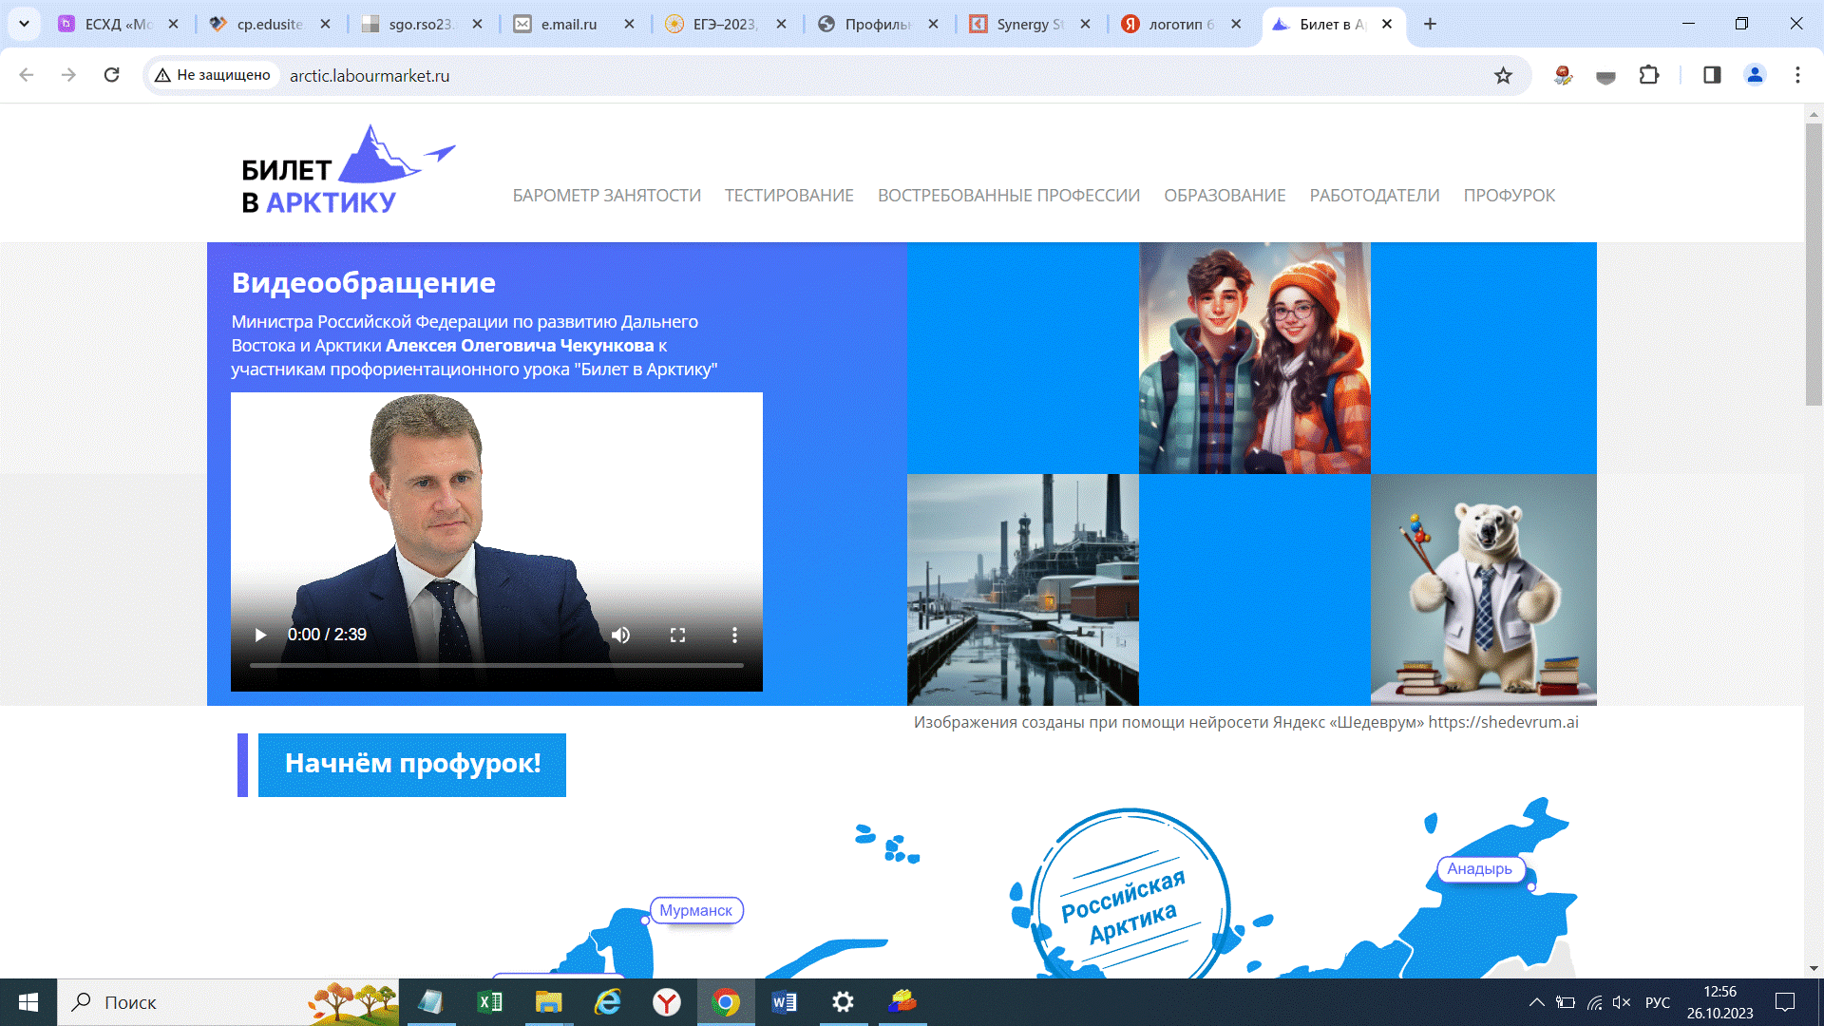Open ВОСТРЕБОВАННЫЕ ПРОФЕССИИ menu item
Screen dimensions: 1824x1026
point(1009,195)
